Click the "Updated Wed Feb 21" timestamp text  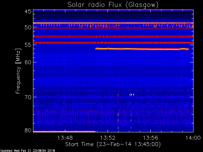pyautogui.click(x=28, y=151)
